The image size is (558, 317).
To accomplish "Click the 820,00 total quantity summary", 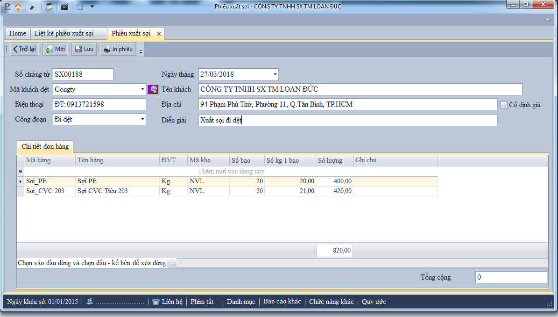I will pyautogui.click(x=334, y=251).
